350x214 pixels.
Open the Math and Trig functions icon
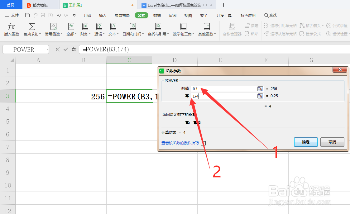[x=183, y=27]
